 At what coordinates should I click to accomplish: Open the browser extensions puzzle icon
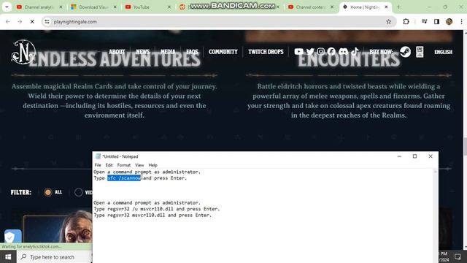click(x=406, y=21)
